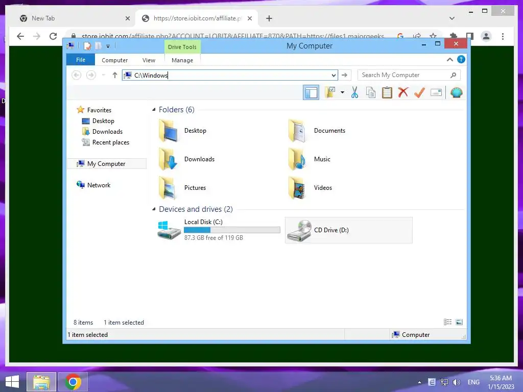The image size is (523, 392).
Task: Collapse the ribbon with the chevron
Action: 449,60
